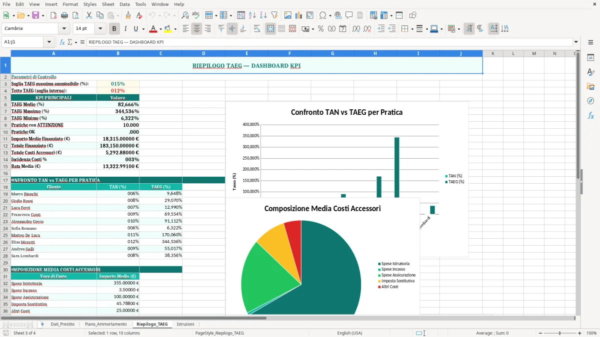Toggle print preview

(x=74, y=15)
